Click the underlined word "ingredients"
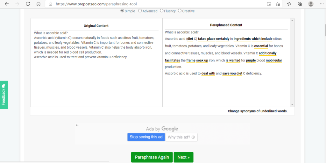Viewport: 326px width, 163px height. point(242,39)
